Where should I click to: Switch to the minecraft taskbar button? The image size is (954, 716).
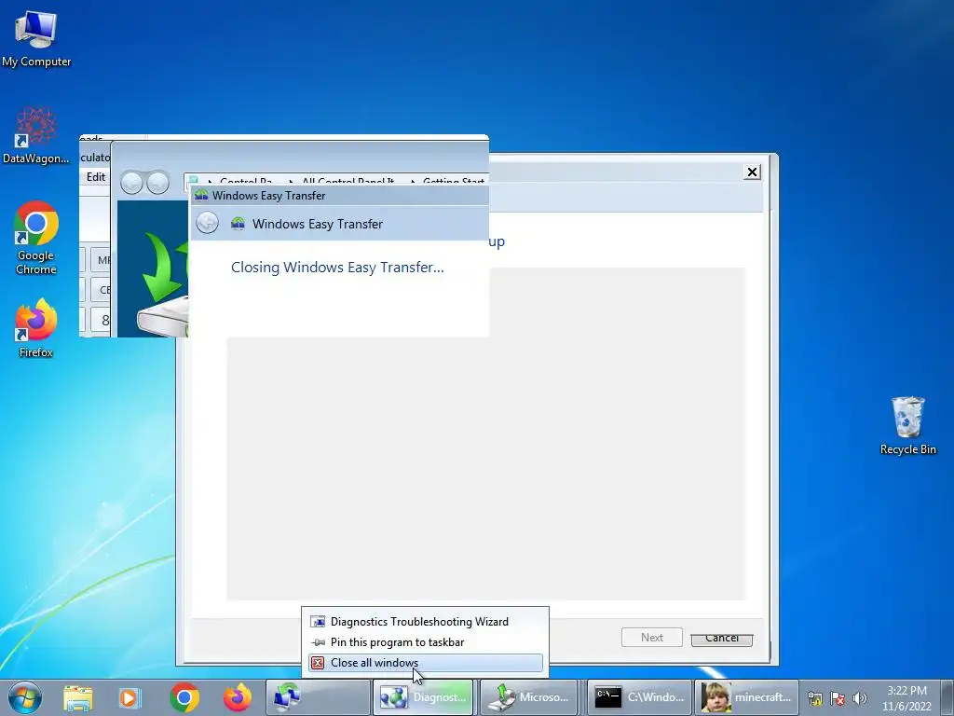[x=746, y=697]
